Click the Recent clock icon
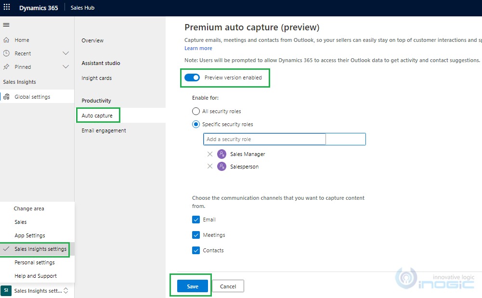 point(6,53)
